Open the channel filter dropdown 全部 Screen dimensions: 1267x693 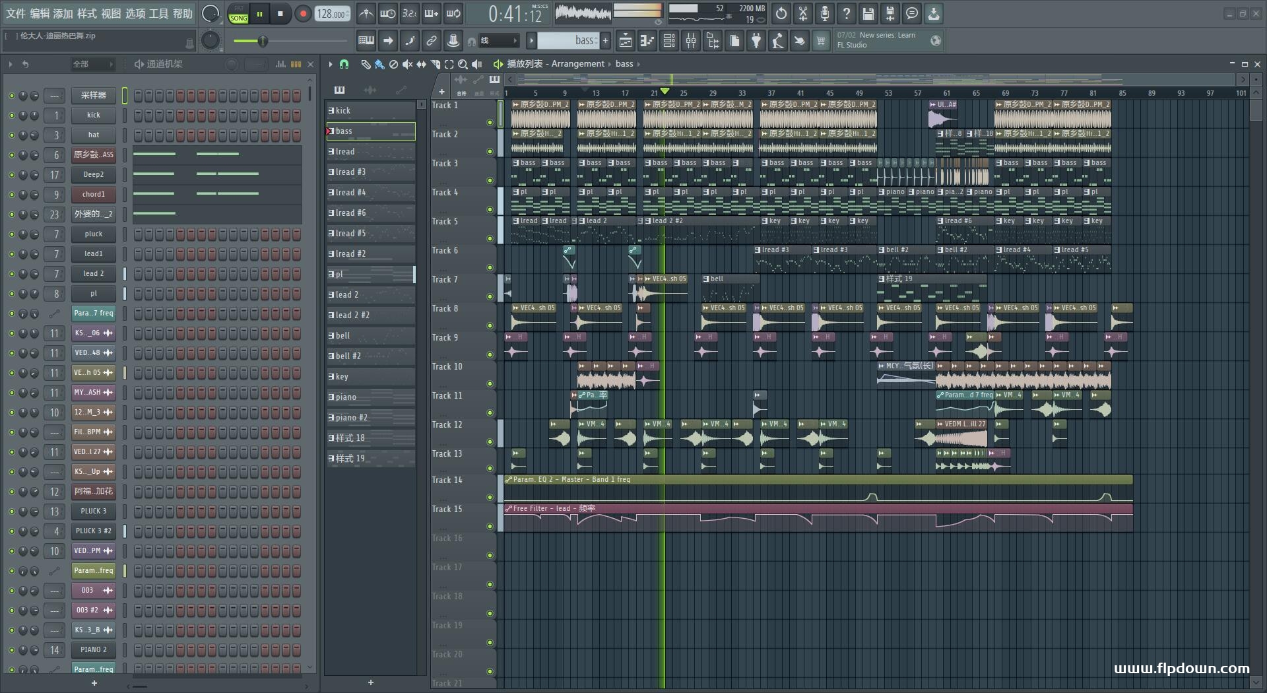tap(92, 64)
